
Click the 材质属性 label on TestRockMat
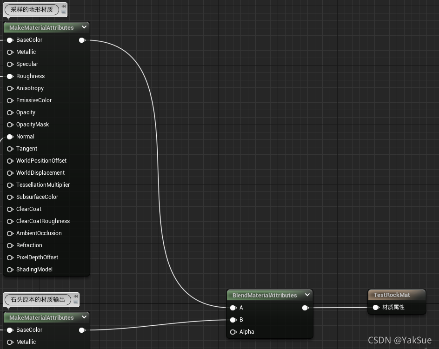coord(393,307)
